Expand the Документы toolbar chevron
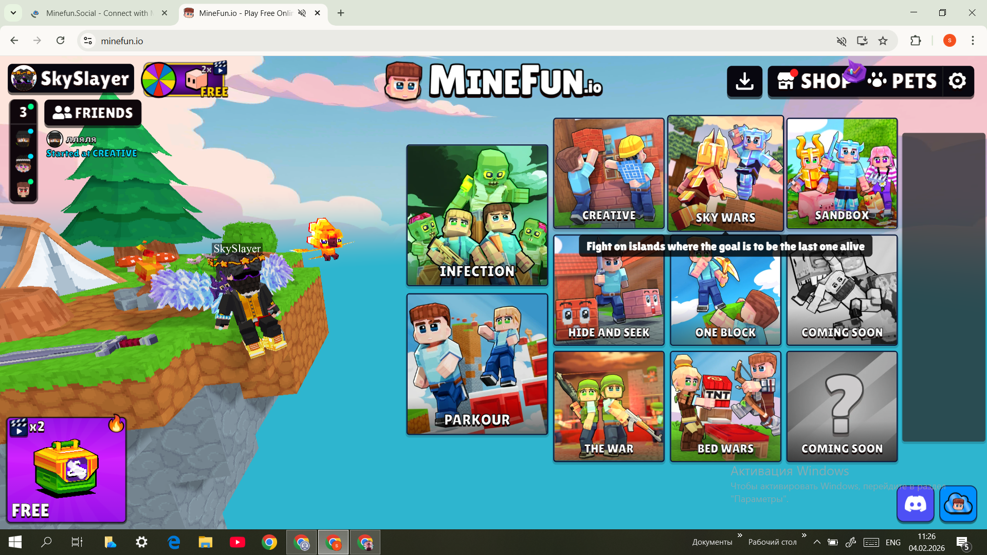This screenshot has height=555, width=987. [x=740, y=535]
